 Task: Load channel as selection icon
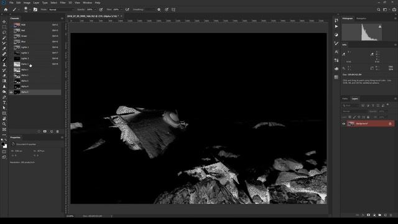(x=39, y=131)
